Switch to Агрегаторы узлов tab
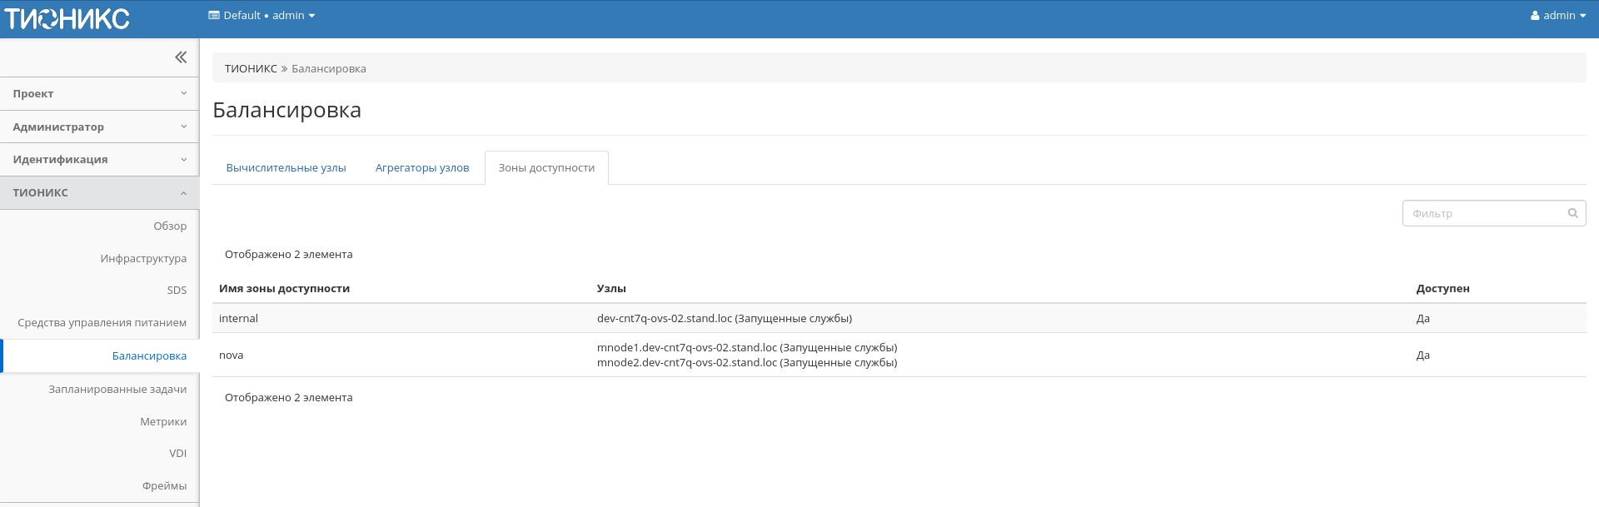 pyautogui.click(x=422, y=168)
